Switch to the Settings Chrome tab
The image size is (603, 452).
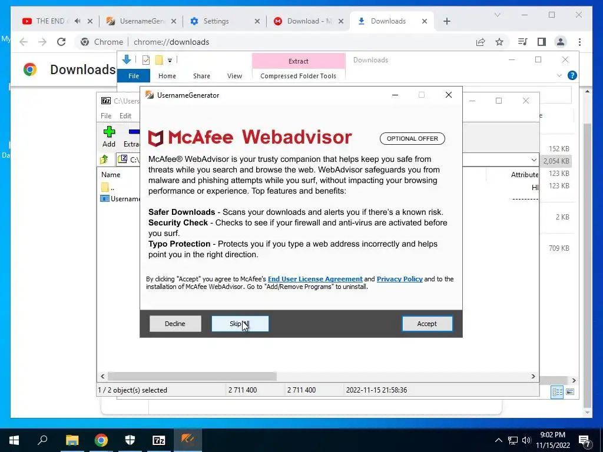pyautogui.click(x=217, y=21)
